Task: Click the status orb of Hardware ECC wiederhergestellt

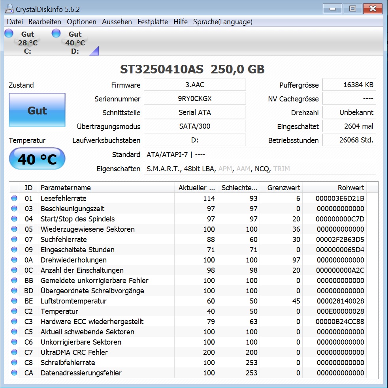Action: 14,321
